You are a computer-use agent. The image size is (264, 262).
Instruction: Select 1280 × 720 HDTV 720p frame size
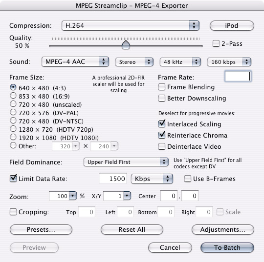[x=13, y=129]
